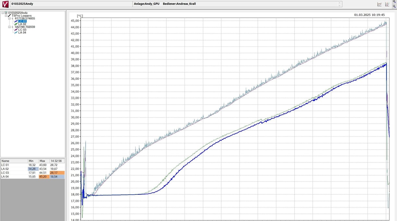Select the LA 02 channel in the tree

[22, 24]
